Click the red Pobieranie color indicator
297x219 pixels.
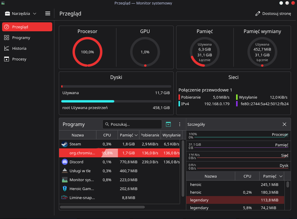(x=179, y=97)
